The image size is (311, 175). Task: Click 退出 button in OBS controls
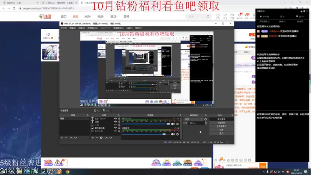click(x=221, y=133)
